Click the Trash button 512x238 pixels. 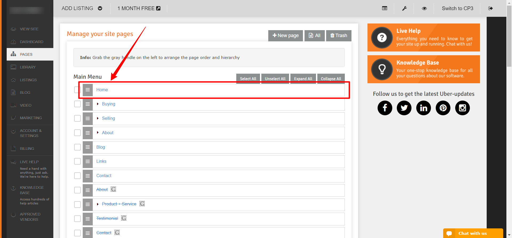[339, 35]
